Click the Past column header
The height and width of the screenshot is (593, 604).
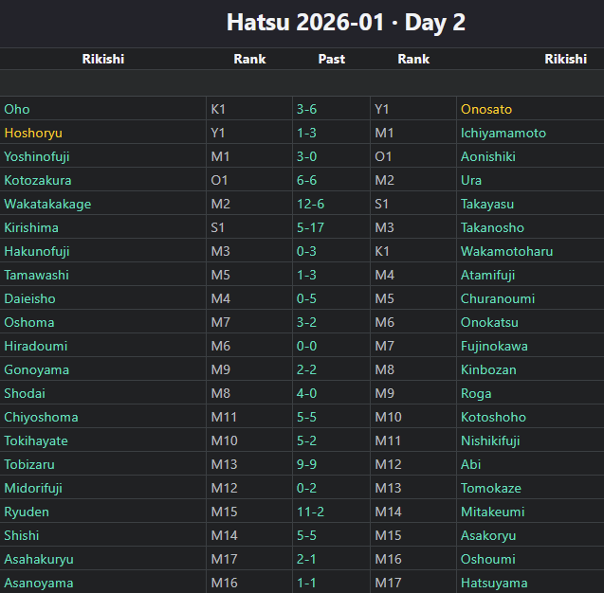332,59
